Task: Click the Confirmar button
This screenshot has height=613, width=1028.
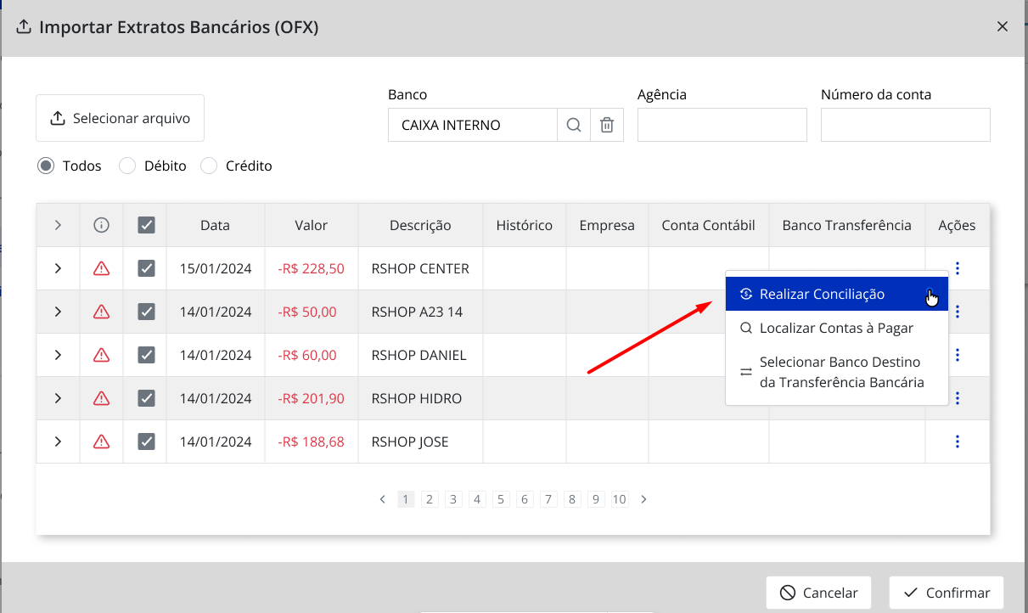Action: [947, 593]
